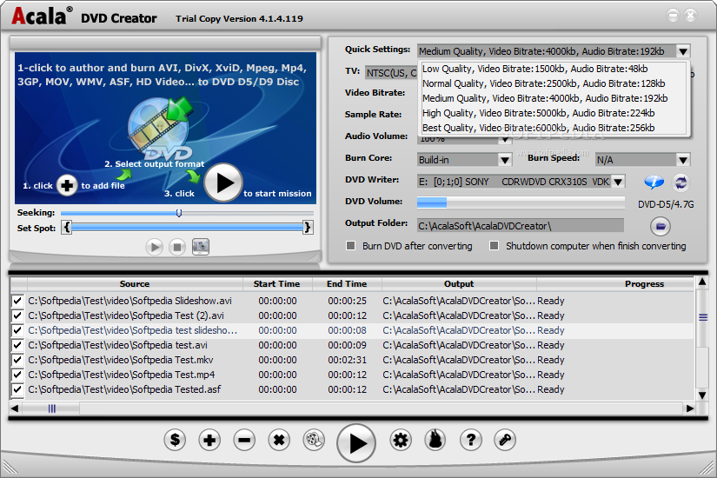Screen dimensions: 717x478
Task: Refresh DVD writer list with circular arrows icon
Action: pyautogui.click(x=680, y=183)
